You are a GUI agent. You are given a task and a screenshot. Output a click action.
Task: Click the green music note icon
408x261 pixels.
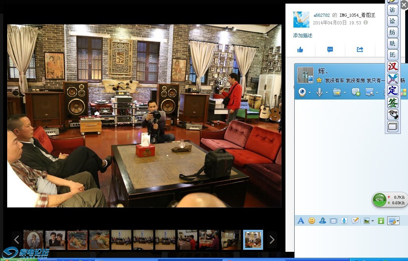pyautogui.click(x=381, y=221)
